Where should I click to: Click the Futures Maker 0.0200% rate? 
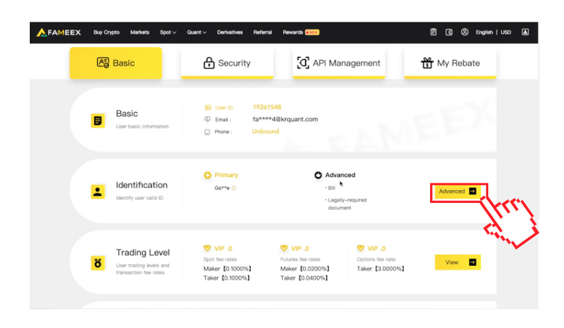pyautogui.click(x=305, y=268)
